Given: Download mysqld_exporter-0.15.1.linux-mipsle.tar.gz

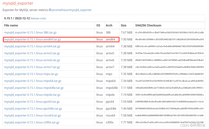Looking at the screenshot, I should (32, 95).
